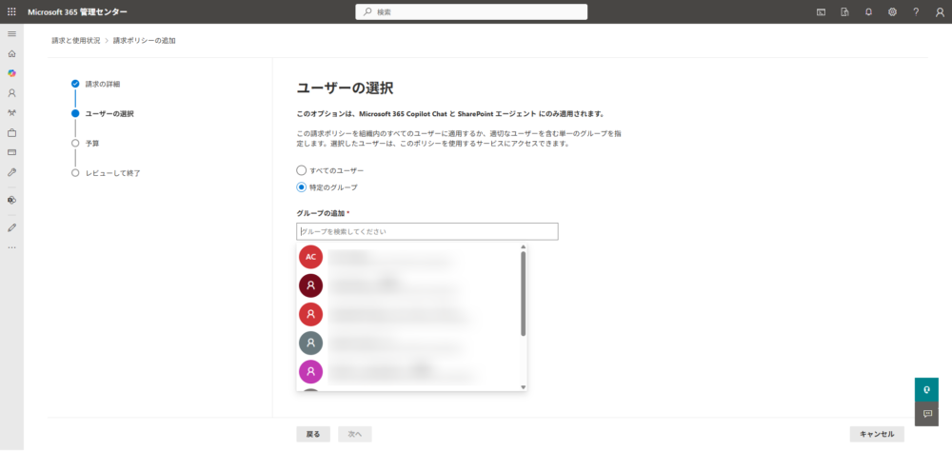The image size is (952, 451).
Task: Click the help question mark icon
Action: [x=916, y=11]
